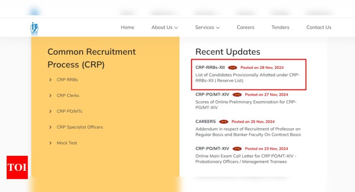Image resolution: width=355 pixels, height=192 pixels.
Task: Click the NEW badge beside Posted on 23 Nov
Action: 237,149
